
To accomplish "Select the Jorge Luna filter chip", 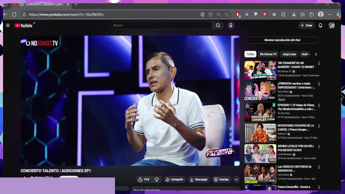I will coord(289,54).
